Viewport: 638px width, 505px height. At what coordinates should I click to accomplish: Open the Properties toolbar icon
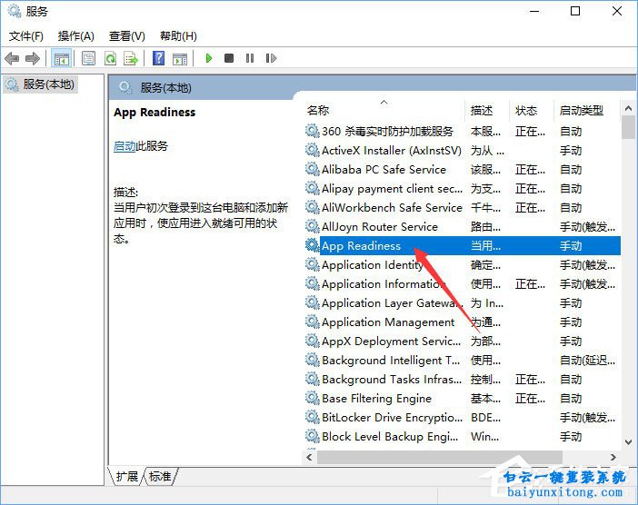click(88, 58)
